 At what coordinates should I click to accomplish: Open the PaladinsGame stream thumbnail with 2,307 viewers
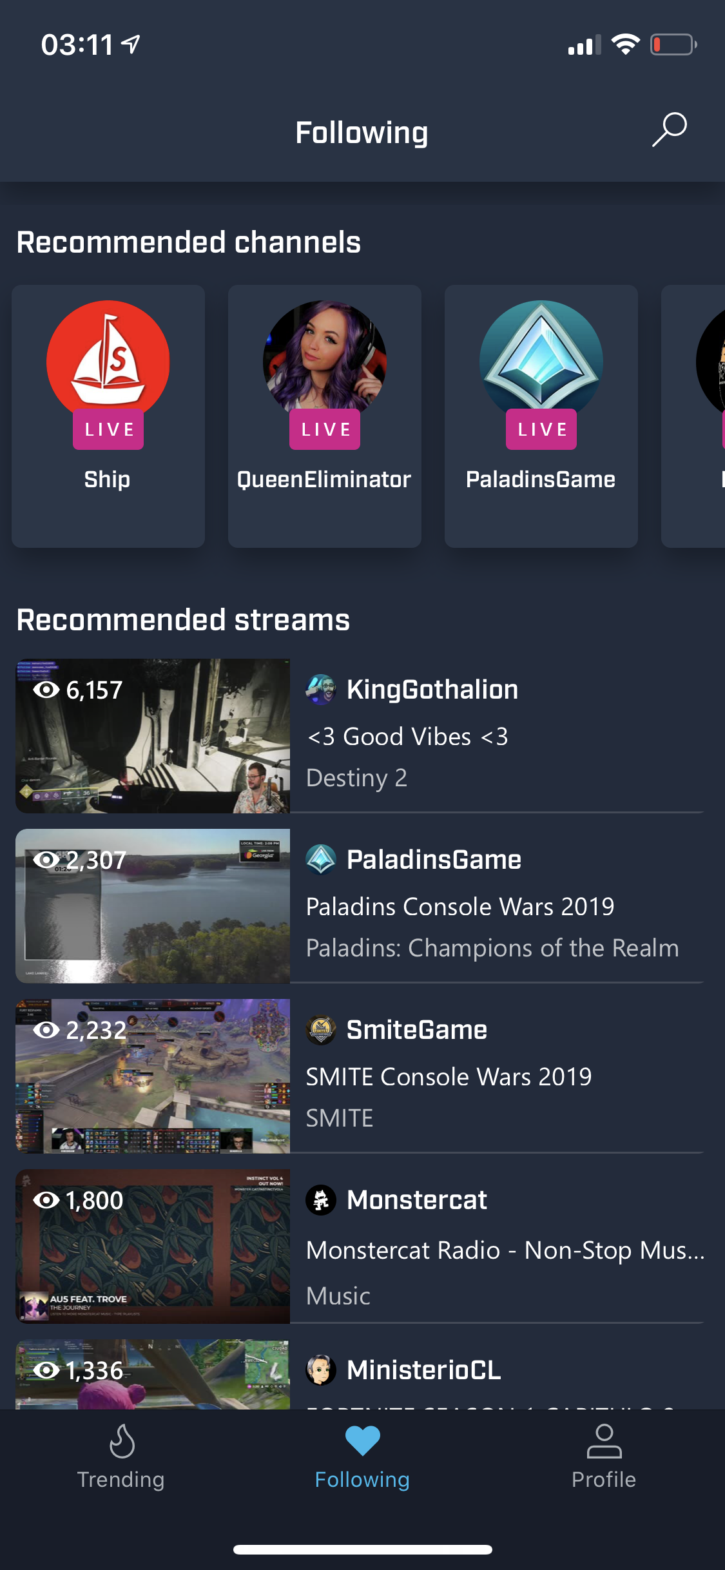tap(153, 906)
